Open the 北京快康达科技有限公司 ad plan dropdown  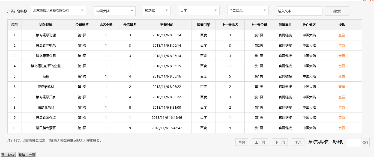(x=58, y=11)
